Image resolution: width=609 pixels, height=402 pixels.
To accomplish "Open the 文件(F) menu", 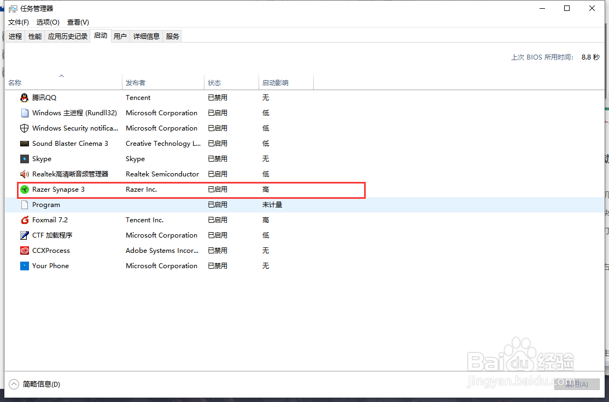I will pos(18,22).
